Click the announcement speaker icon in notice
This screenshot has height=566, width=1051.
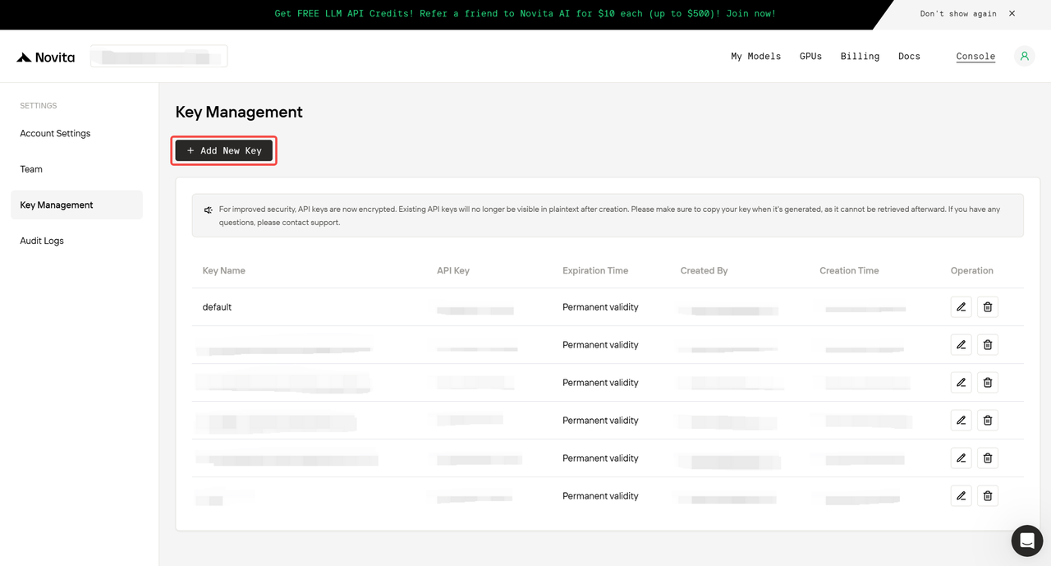(x=209, y=210)
